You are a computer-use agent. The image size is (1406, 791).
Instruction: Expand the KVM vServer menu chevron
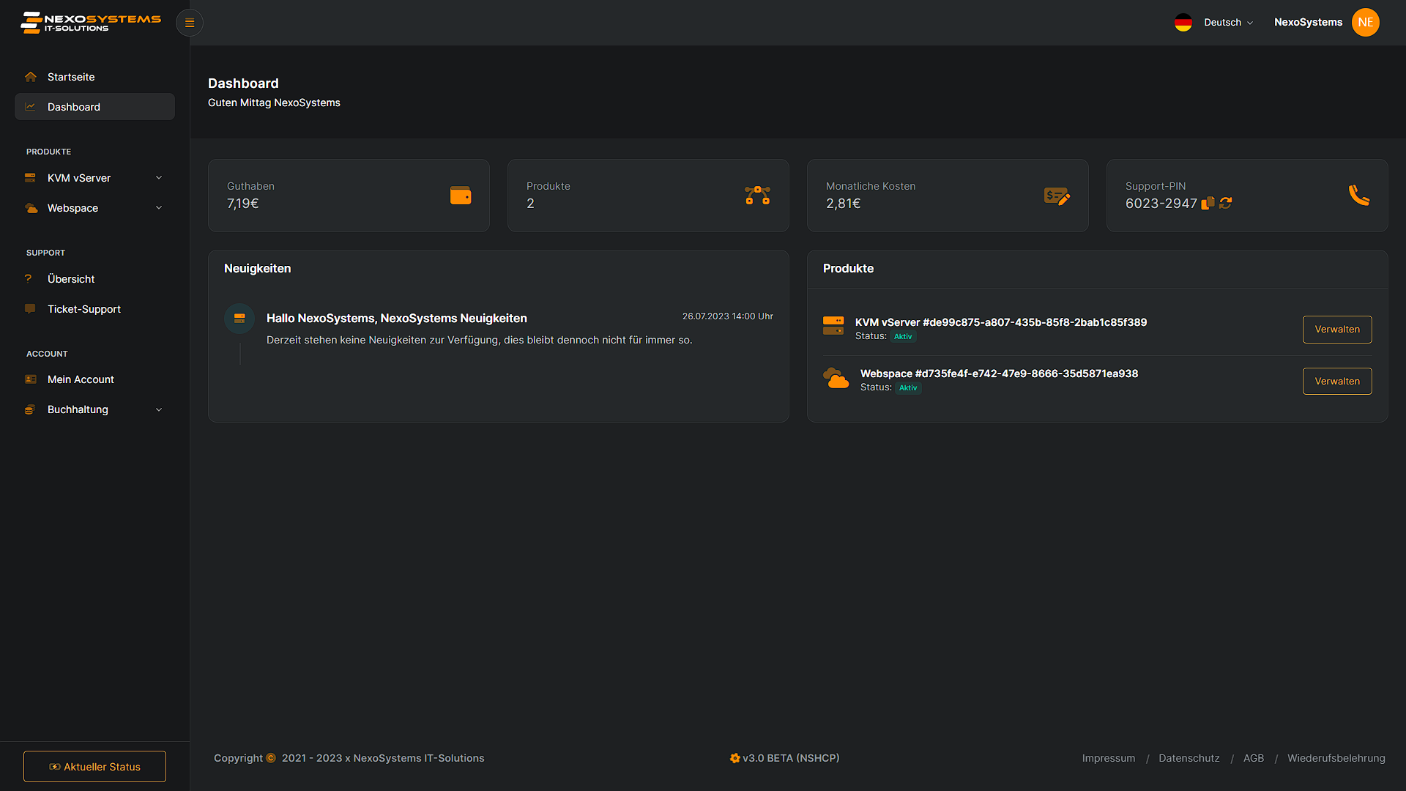[159, 178]
